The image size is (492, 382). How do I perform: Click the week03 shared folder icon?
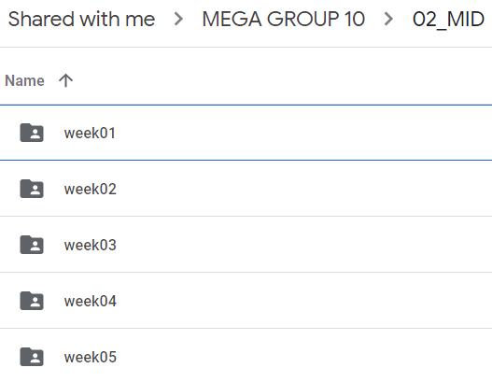[x=32, y=245]
